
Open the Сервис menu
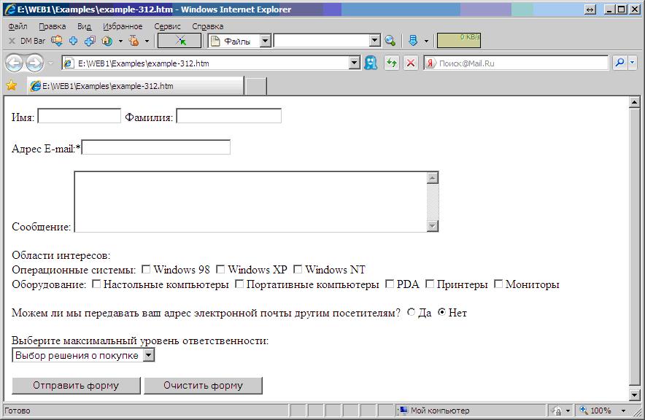click(x=167, y=26)
